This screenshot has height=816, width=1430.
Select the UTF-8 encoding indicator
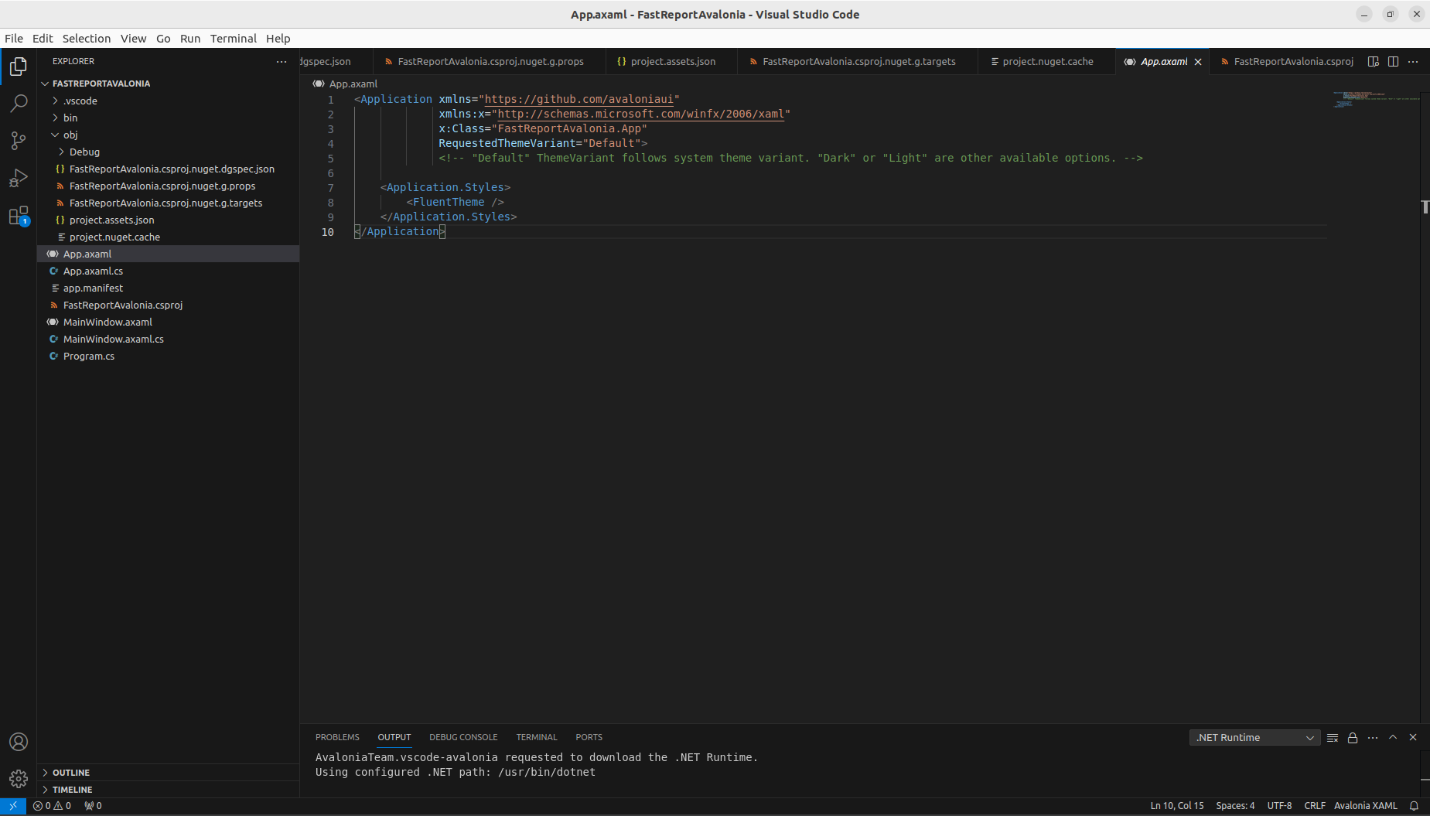tap(1279, 805)
